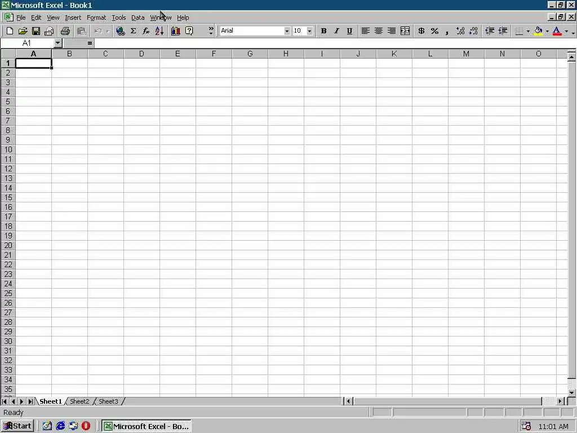Click the Merge and Center icon

[405, 31]
